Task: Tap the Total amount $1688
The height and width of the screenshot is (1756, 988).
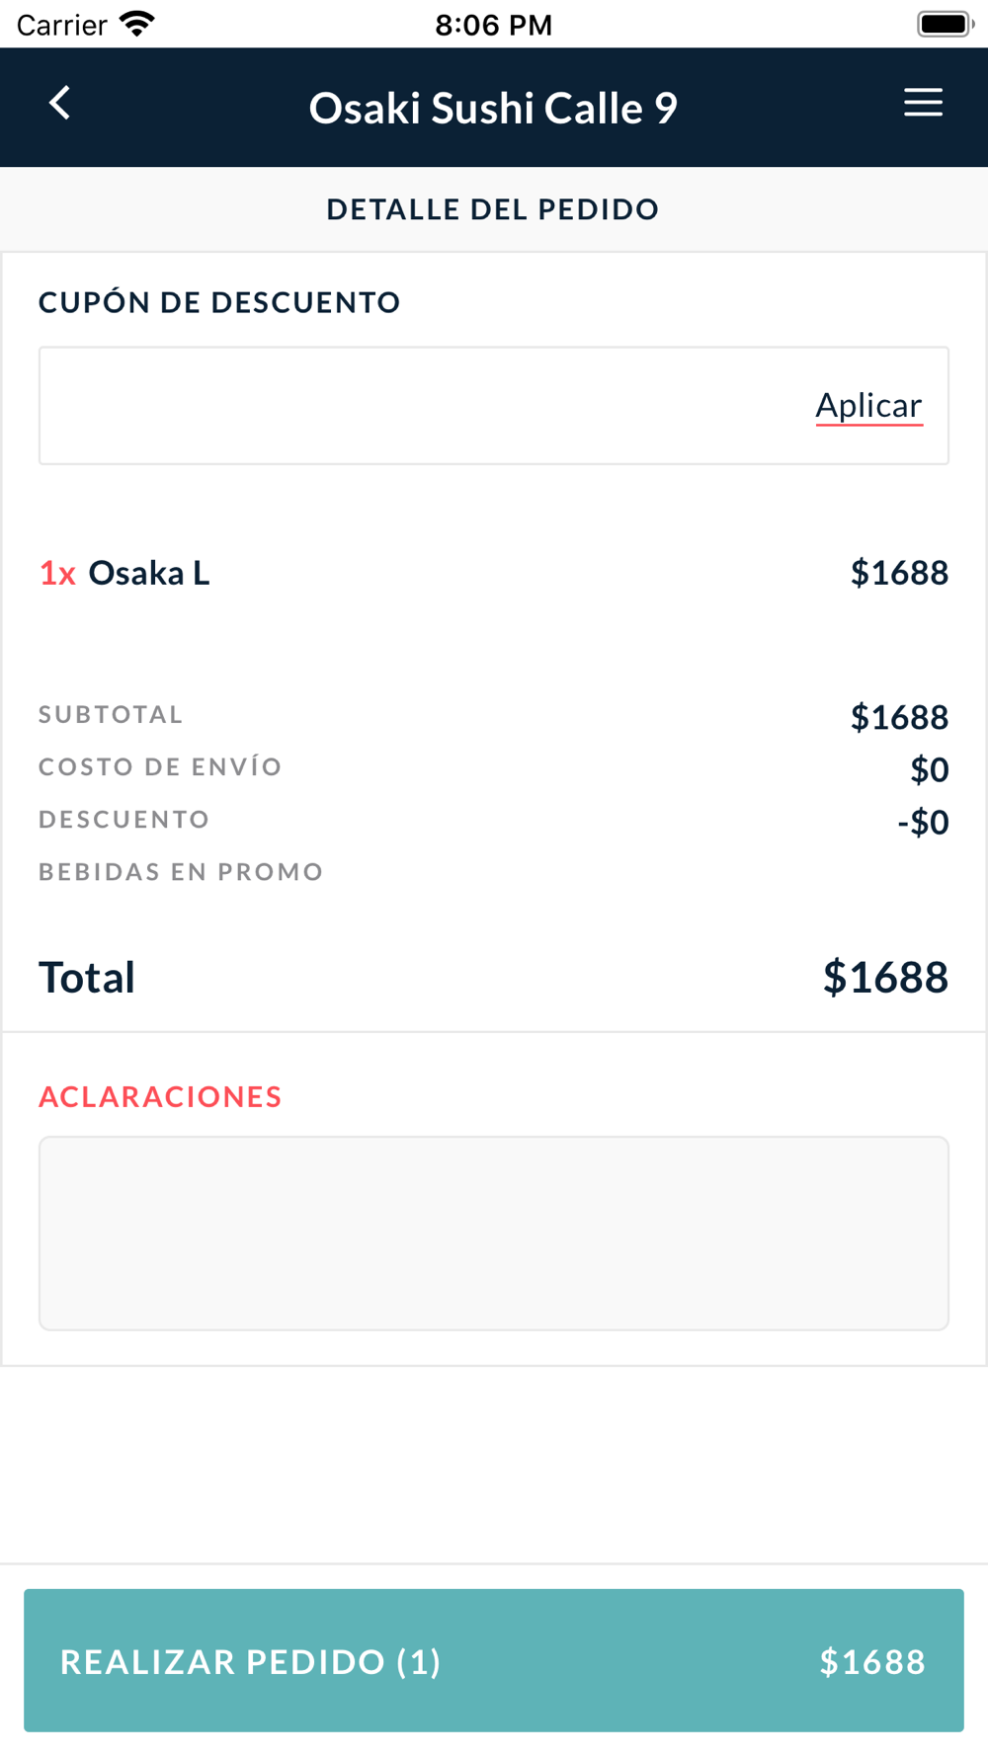Action: pyautogui.click(x=885, y=977)
